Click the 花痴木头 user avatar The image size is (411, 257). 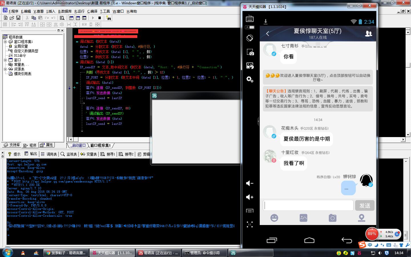tap(270, 132)
